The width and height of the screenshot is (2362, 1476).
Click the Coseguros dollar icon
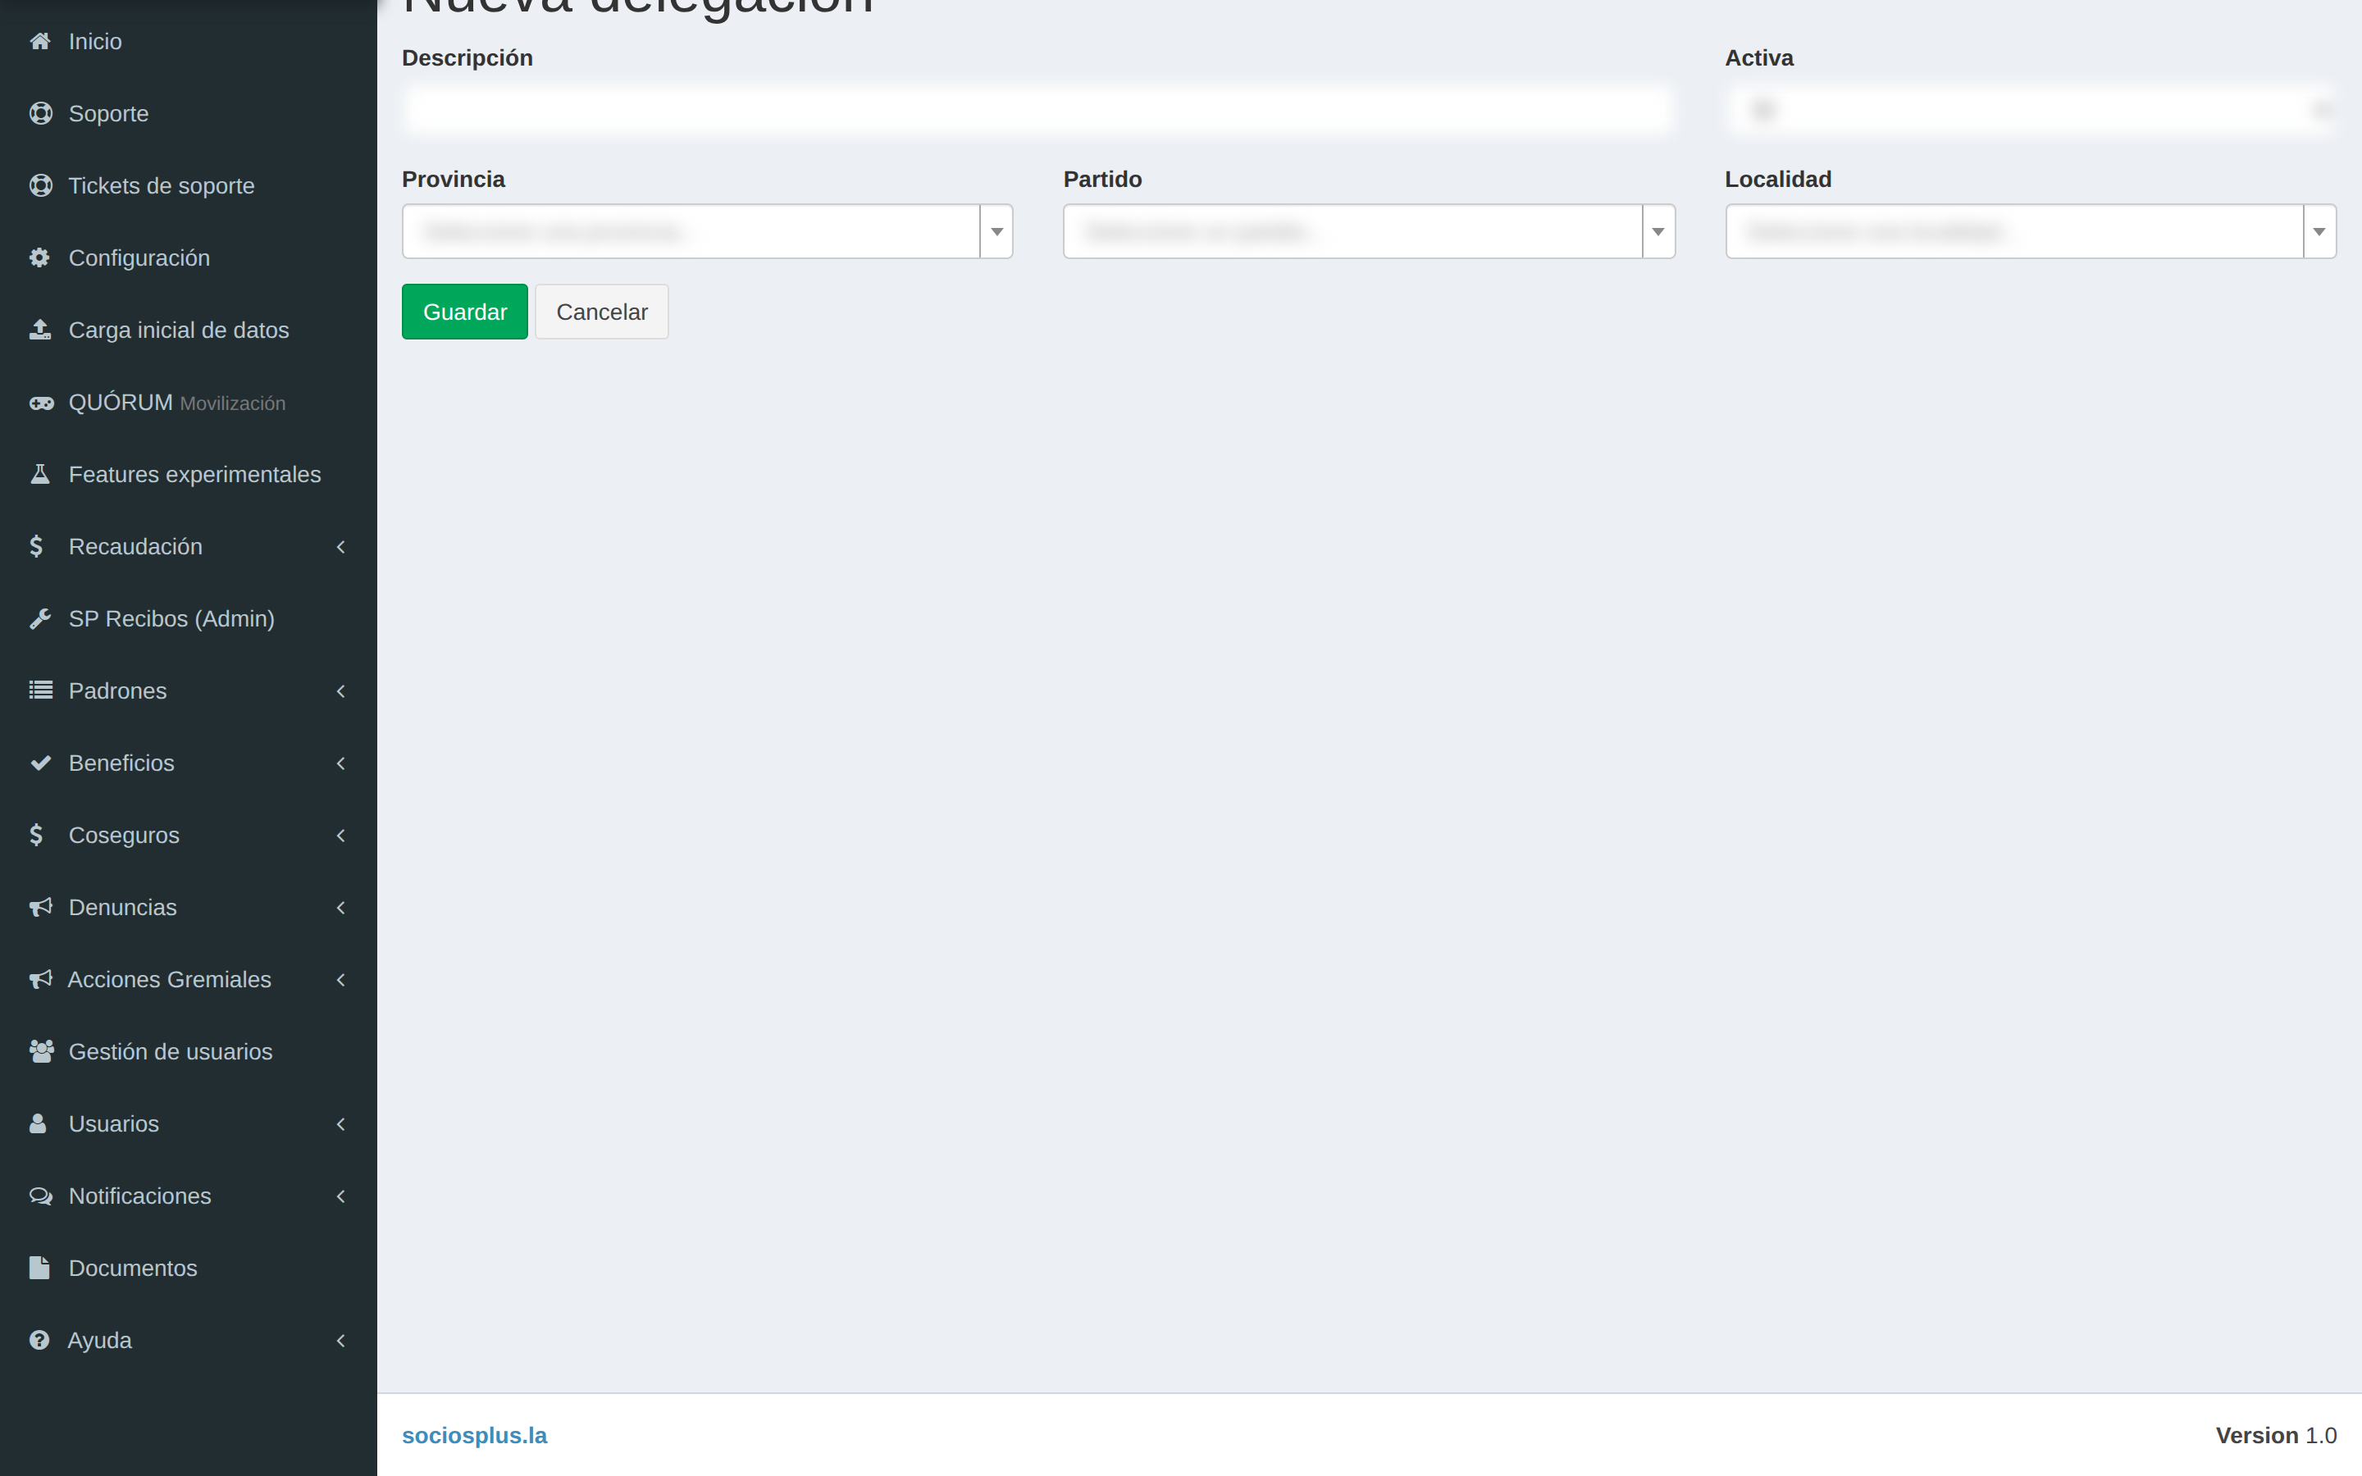[36, 835]
